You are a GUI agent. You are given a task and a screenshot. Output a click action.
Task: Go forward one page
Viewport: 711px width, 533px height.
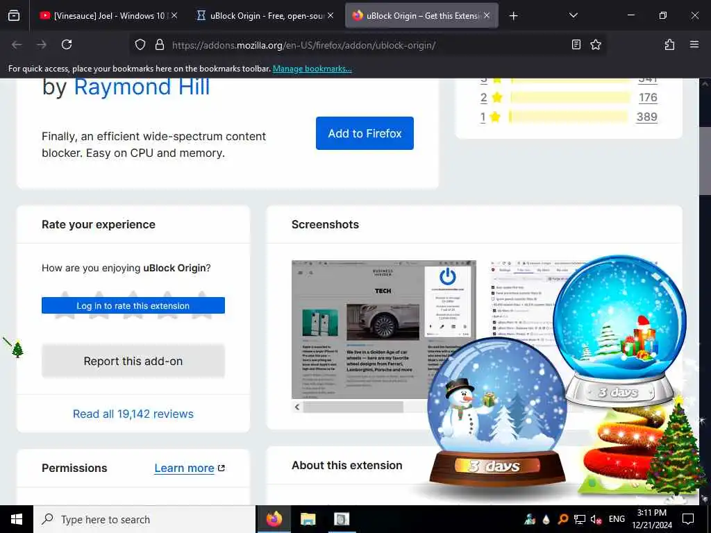(42, 44)
